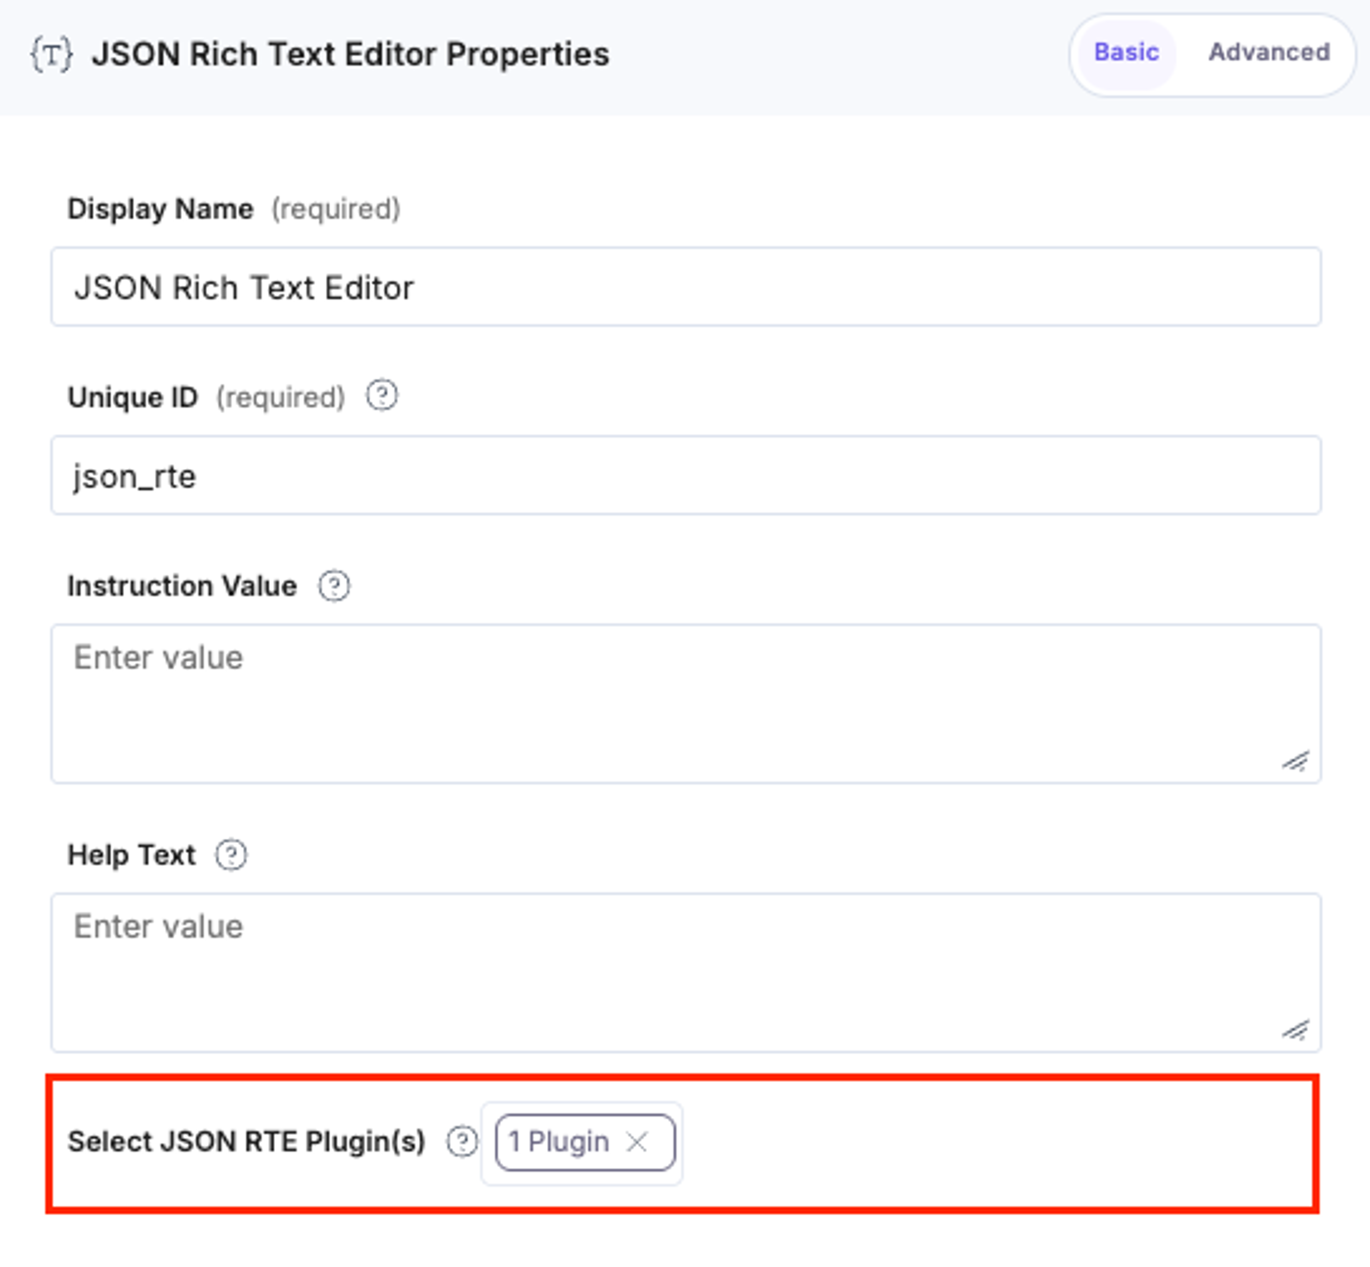Viewport: 1370px width, 1267px height.
Task: Click the JSON RTE field type icon
Action: (x=51, y=54)
